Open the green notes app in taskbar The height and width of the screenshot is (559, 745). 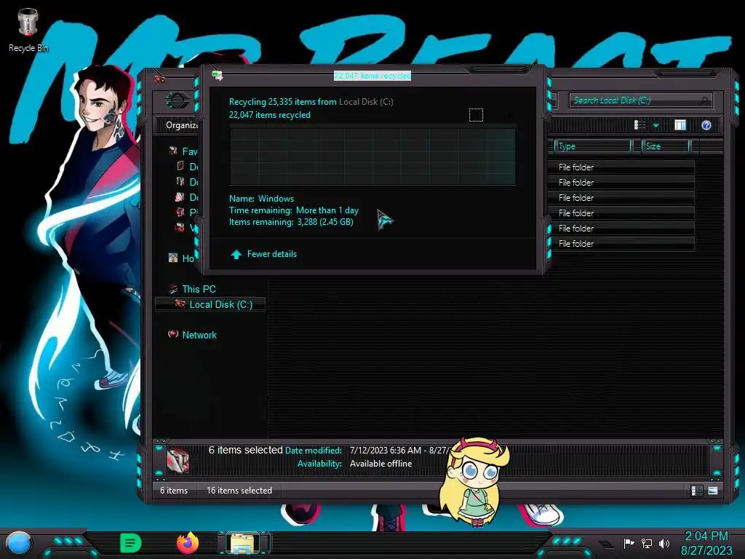[x=131, y=543]
